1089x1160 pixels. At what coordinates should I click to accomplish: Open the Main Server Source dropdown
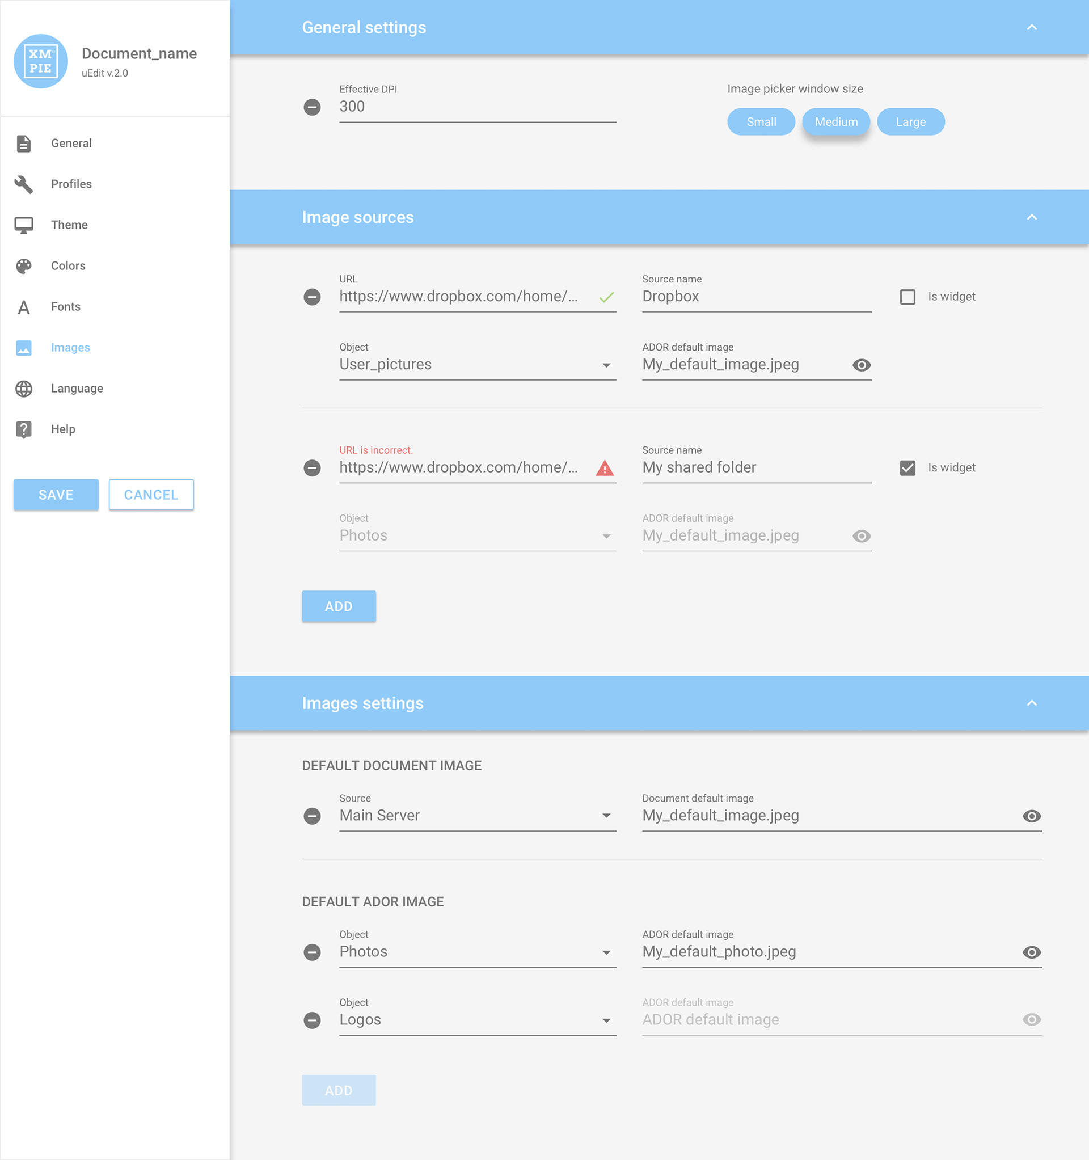coord(478,816)
